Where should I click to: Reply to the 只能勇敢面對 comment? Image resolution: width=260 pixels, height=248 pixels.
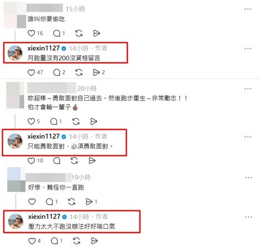(x=57, y=161)
